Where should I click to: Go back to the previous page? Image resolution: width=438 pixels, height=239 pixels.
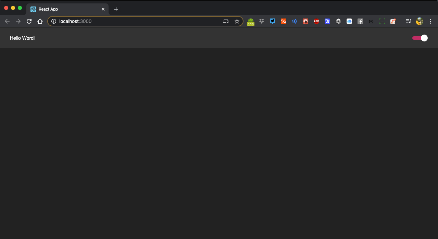click(x=7, y=21)
